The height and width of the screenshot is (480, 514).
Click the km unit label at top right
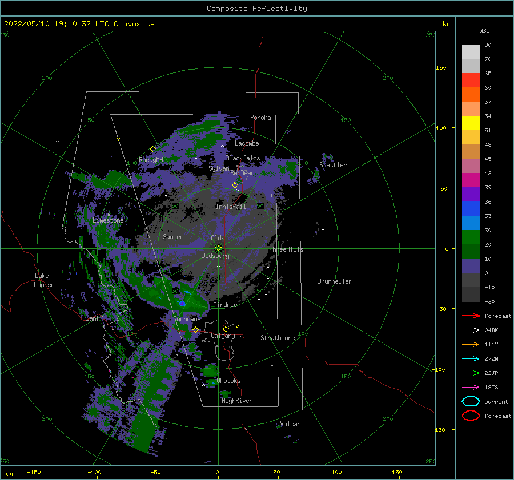tap(447, 24)
